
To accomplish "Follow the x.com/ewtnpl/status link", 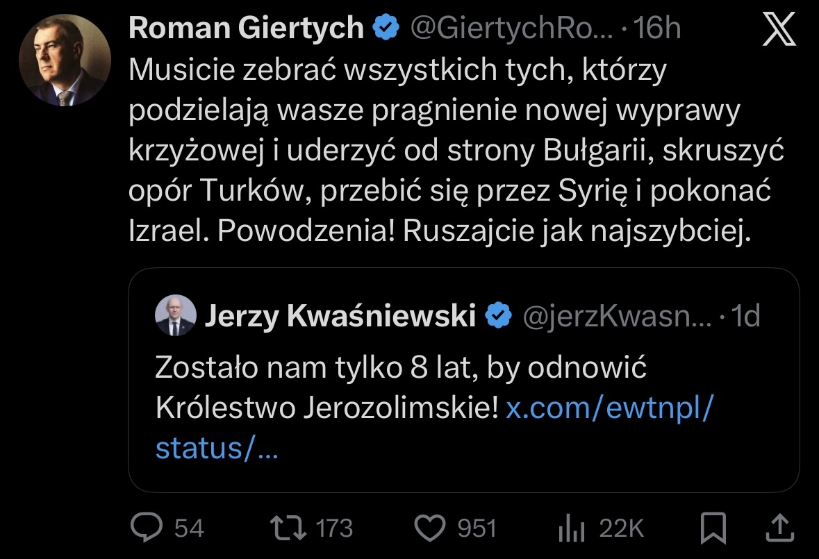I will [609, 408].
